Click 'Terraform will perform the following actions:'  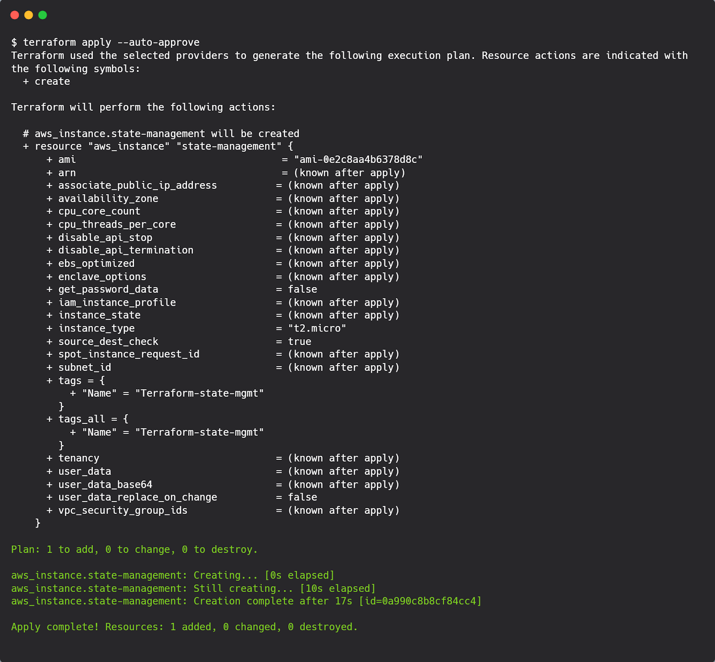143,108
